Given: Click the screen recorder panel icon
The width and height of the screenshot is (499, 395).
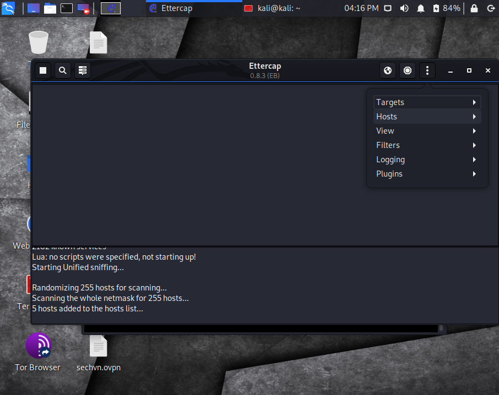Looking at the screenshot, I should coord(83,8).
